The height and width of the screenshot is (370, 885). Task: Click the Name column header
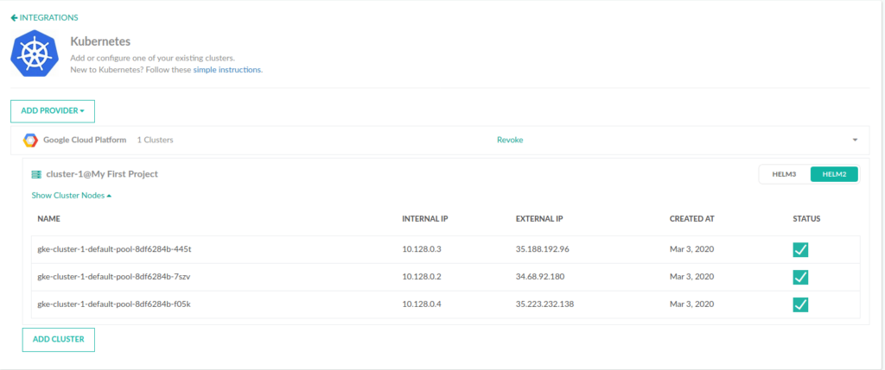coord(48,219)
